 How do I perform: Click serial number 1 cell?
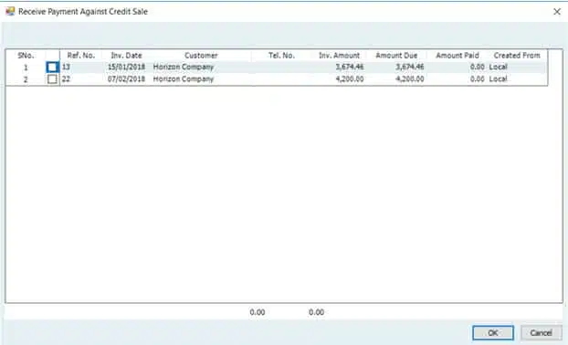tap(26, 68)
